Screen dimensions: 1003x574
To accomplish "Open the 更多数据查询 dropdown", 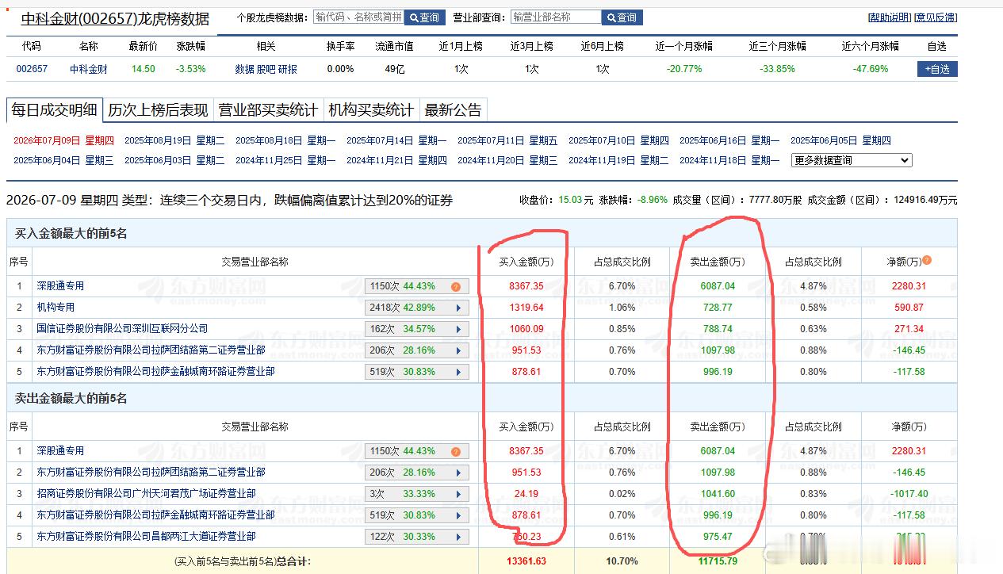I will click(x=852, y=160).
